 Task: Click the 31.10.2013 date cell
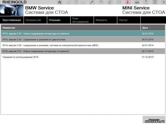(147, 57)
